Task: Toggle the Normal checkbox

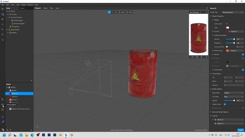Action: point(243,54)
